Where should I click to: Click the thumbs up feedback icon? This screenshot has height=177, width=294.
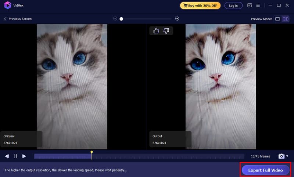[156, 31]
